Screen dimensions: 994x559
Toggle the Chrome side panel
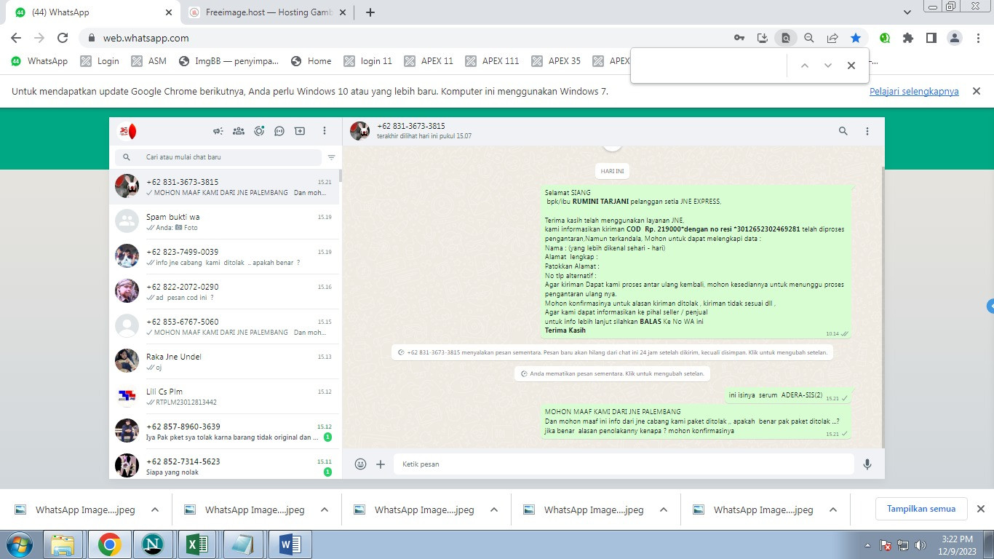pyautogui.click(x=931, y=38)
